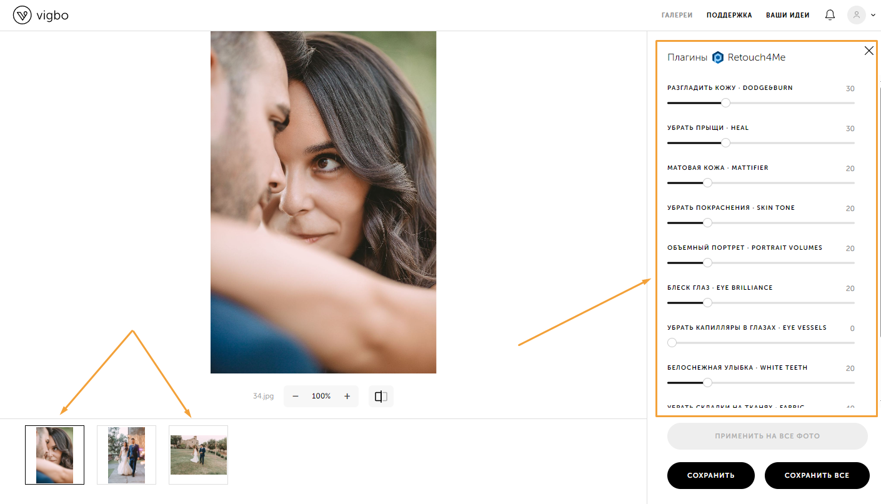Open the Поддержка menu item
This screenshot has height=504, width=881.
click(729, 15)
